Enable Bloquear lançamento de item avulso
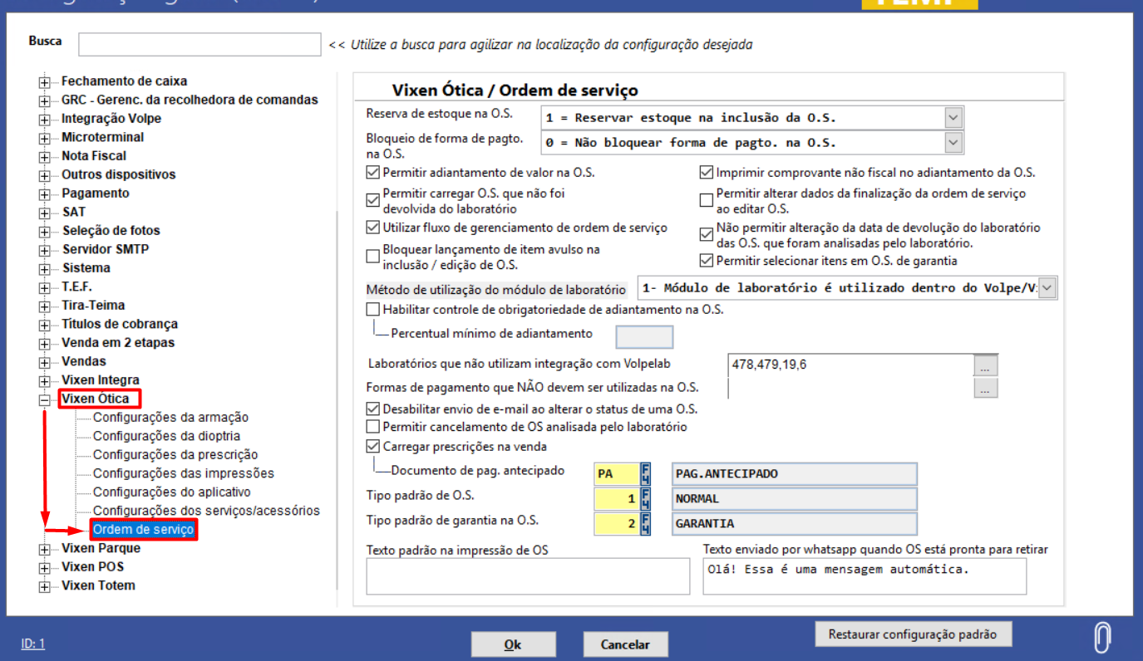This screenshot has width=1143, height=661. [x=372, y=256]
